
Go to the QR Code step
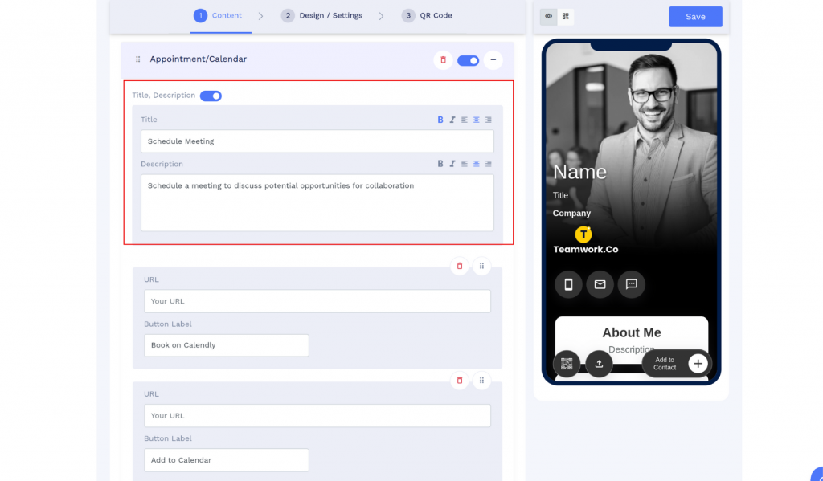[428, 16]
